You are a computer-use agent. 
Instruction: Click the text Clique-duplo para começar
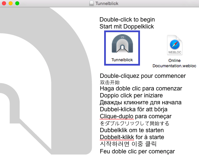click(136, 116)
